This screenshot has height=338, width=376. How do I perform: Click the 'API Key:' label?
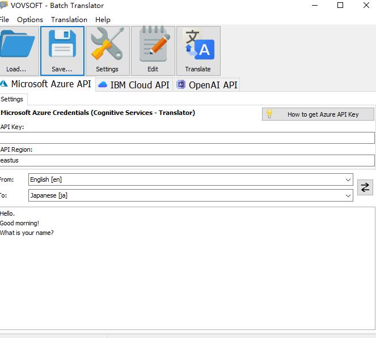click(12, 127)
